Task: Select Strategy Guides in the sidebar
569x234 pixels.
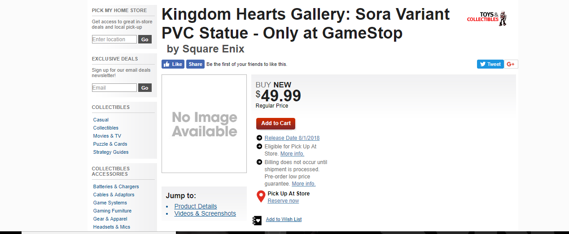Action: 111,152
